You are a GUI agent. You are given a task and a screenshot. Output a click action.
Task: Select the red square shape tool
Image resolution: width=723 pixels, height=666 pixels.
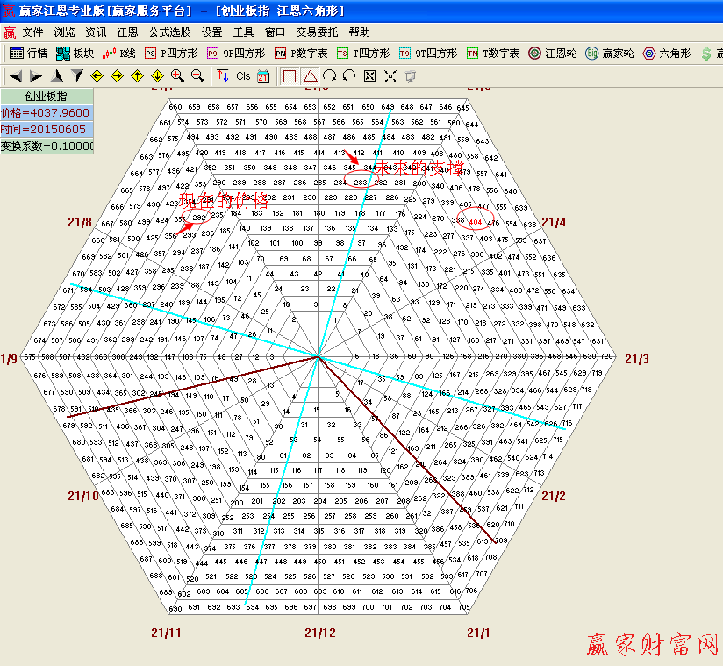click(290, 76)
